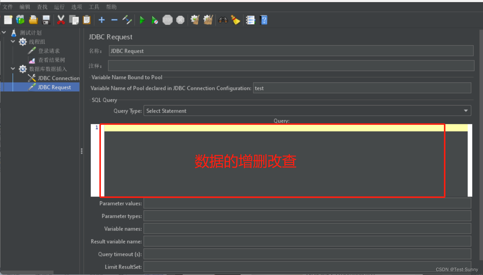
Task: Click the pool variable name field
Action: (x=362, y=88)
